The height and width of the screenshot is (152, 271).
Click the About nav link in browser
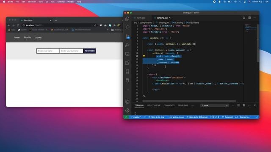pos(38,38)
